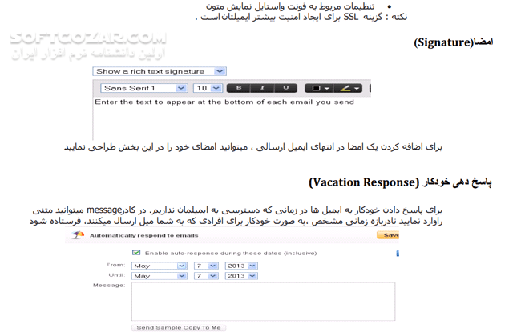Click the Save button
This screenshot has height=332, width=521.
(388, 235)
